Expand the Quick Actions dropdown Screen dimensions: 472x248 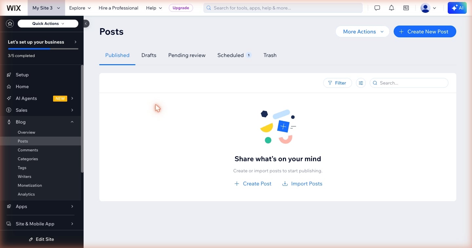point(48,24)
